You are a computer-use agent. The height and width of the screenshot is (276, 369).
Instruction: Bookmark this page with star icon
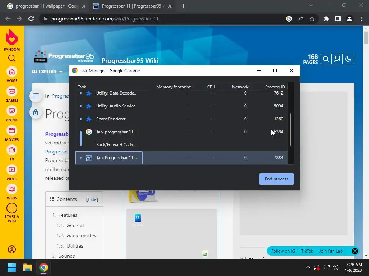click(312, 19)
